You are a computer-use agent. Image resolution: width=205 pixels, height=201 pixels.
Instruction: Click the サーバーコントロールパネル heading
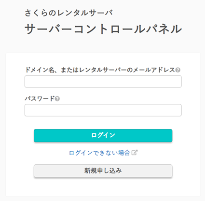pyautogui.click(x=103, y=29)
